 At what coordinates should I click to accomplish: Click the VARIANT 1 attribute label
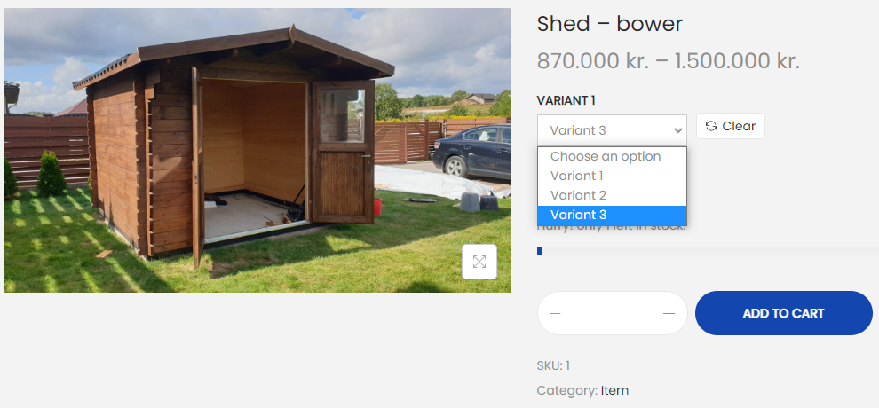(566, 101)
